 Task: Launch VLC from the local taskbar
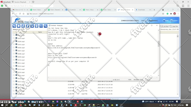[x=53, y=105]
